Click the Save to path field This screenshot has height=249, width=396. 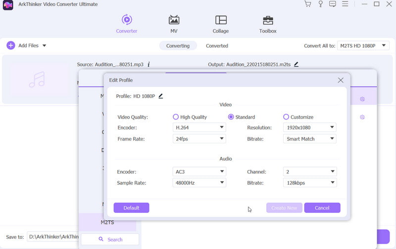52,237
